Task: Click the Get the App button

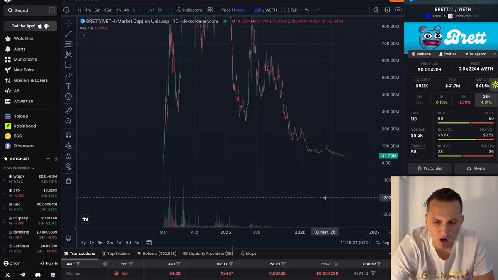Action: pos(30,26)
